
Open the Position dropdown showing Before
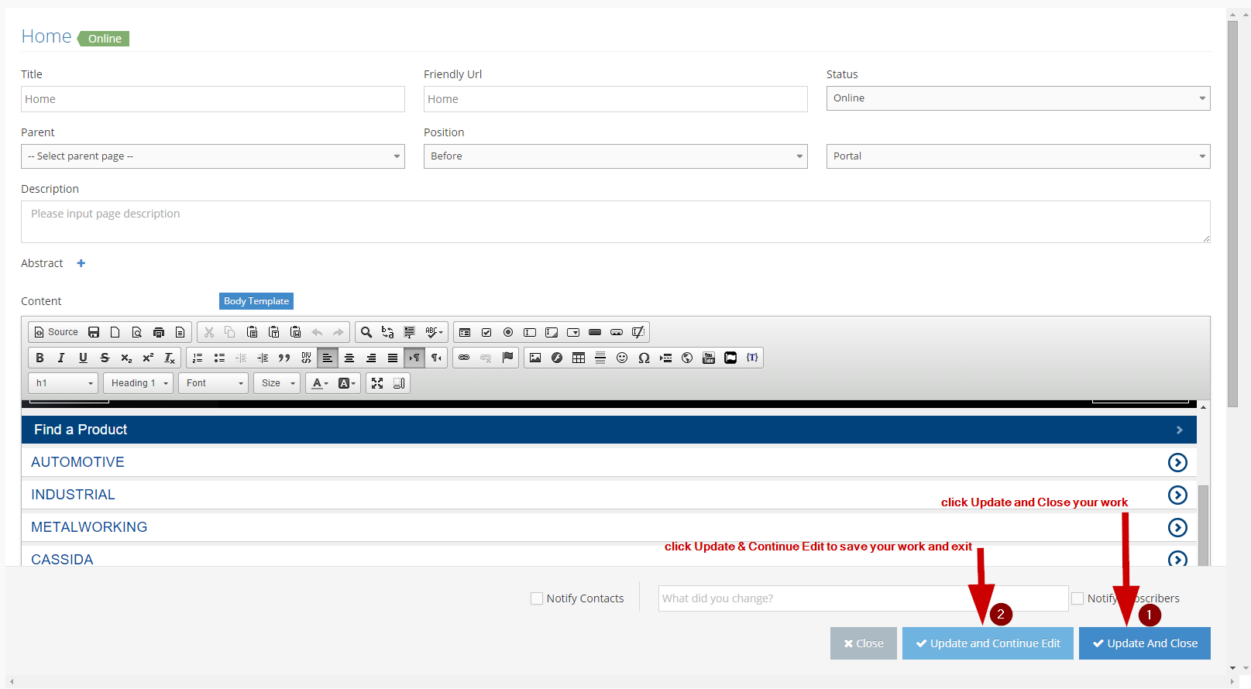pos(615,156)
